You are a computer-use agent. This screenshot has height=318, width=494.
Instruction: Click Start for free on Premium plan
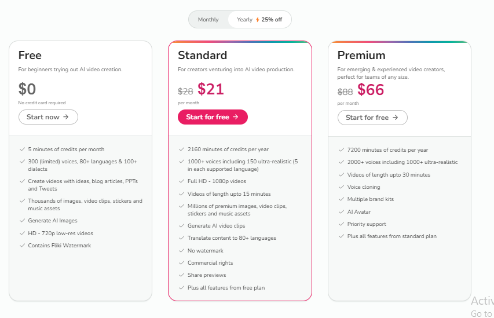372,118
